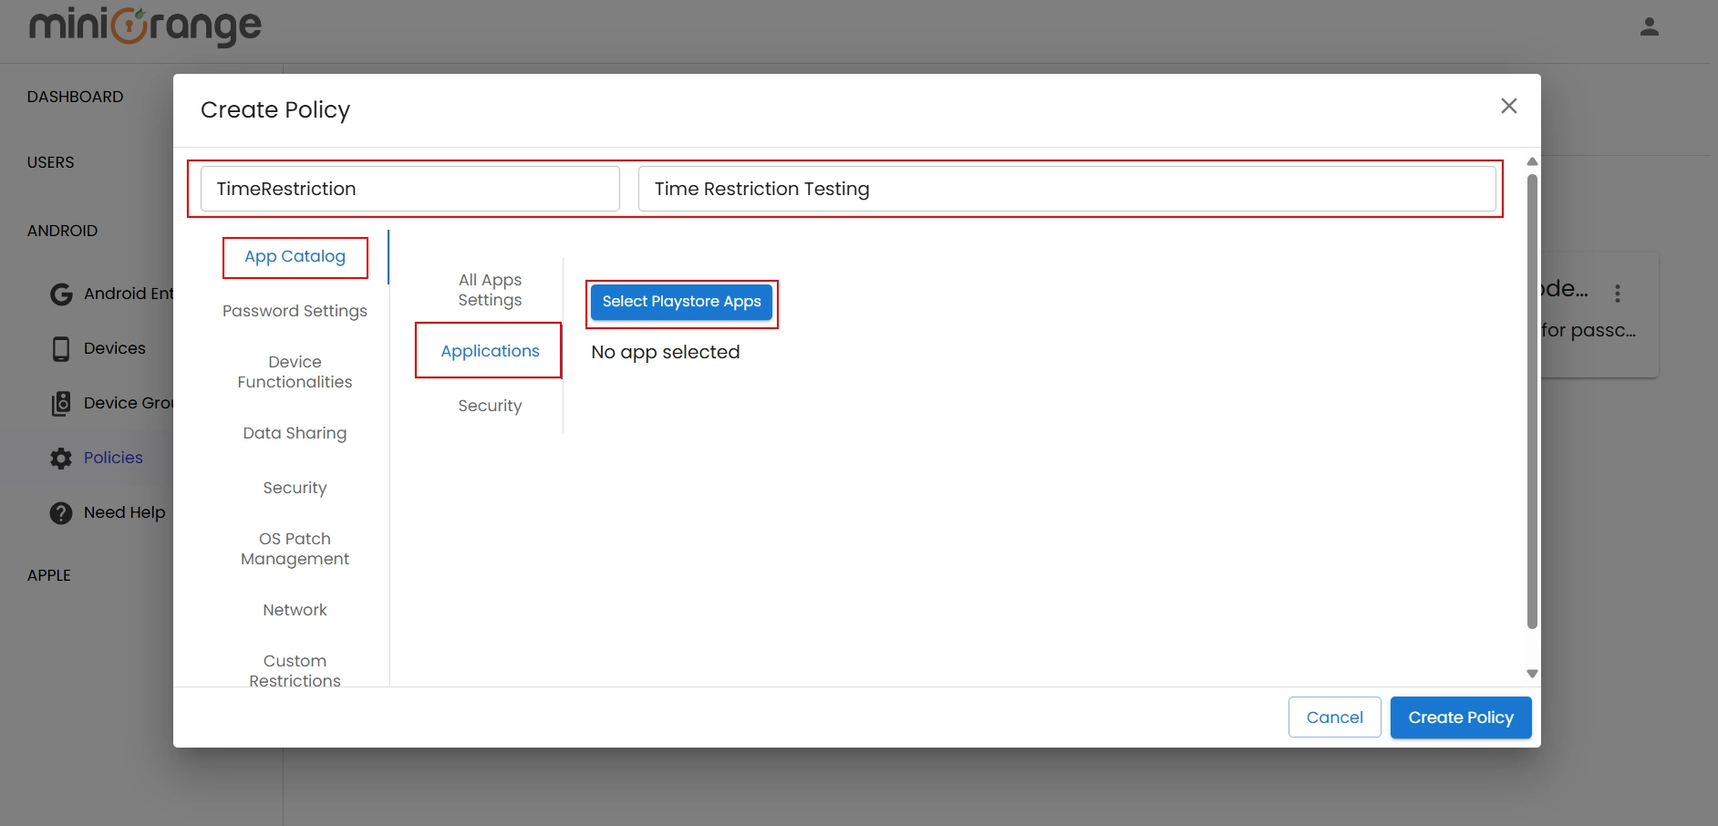Switch to the Data Sharing tab
The width and height of the screenshot is (1718, 826).
pyautogui.click(x=295, y=432)
